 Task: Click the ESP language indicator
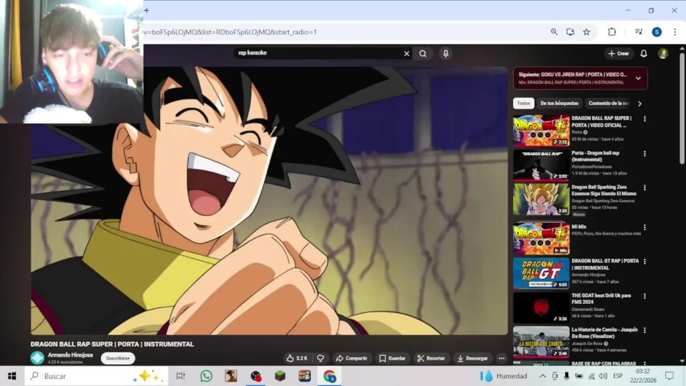tap(617, 376)
